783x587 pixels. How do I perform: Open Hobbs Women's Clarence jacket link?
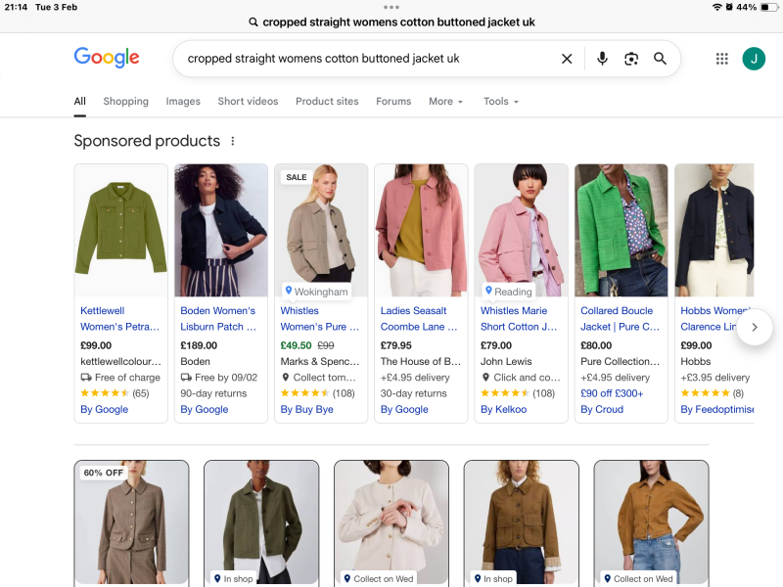[709, 319]
